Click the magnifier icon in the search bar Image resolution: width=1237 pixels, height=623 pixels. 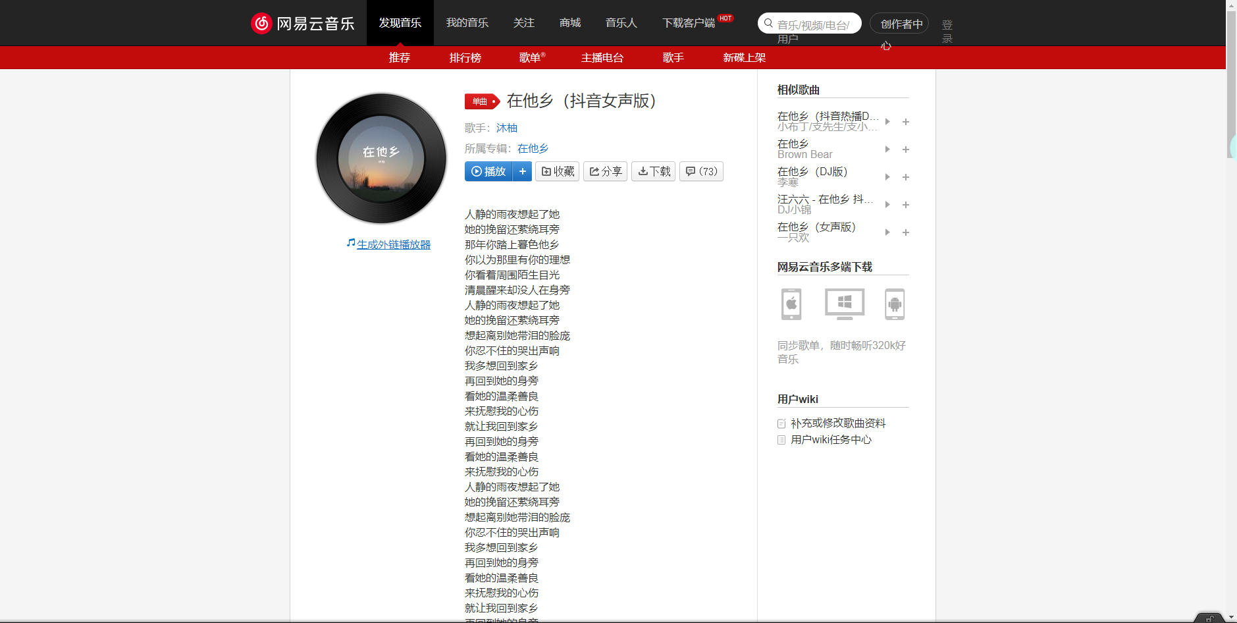[768, 22]
